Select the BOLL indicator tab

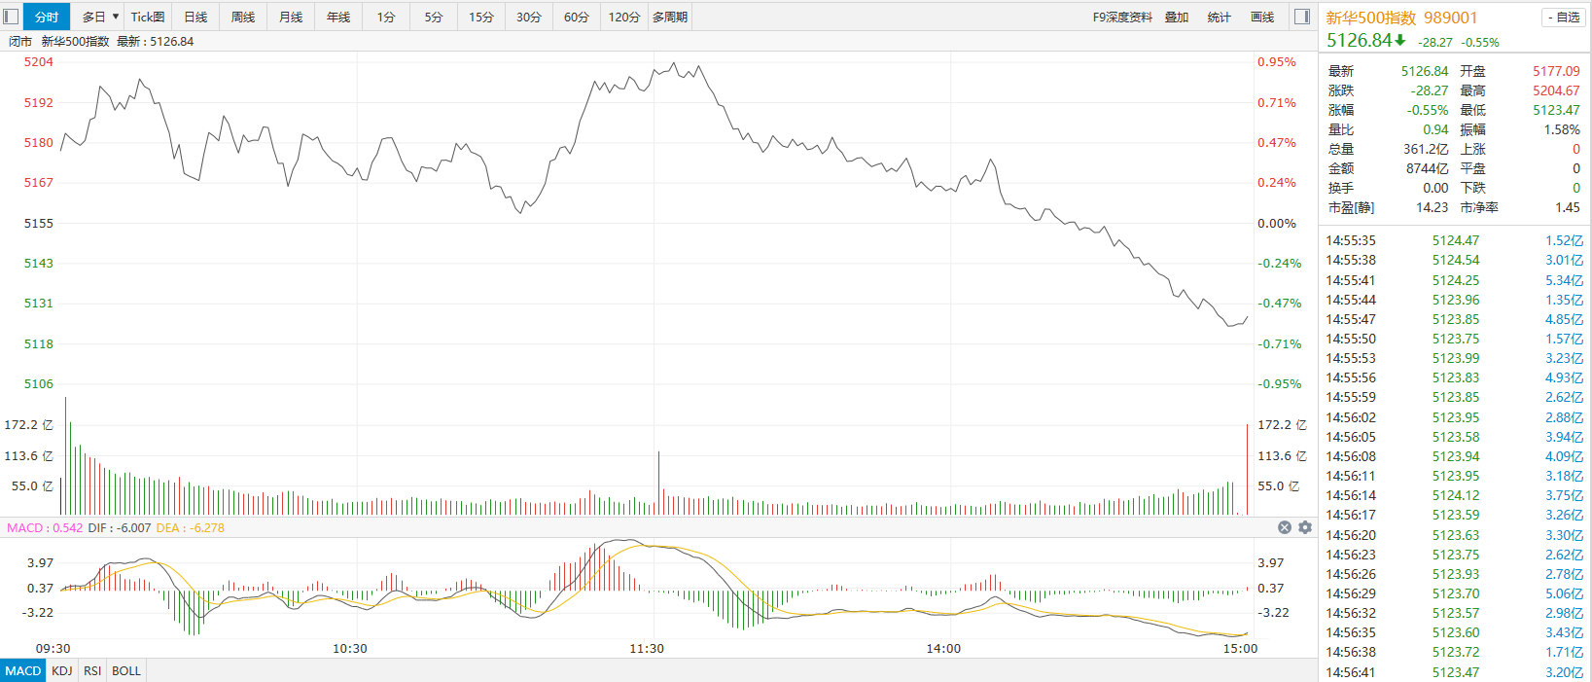click(126, 670)
